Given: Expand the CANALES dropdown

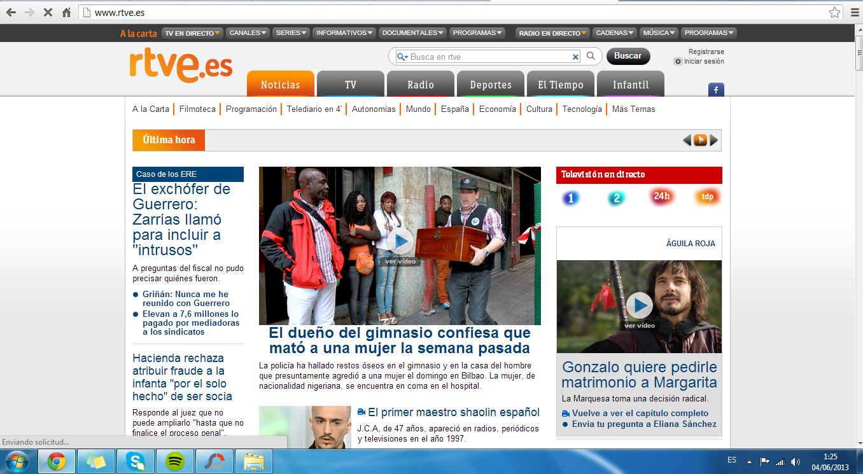Looking at the screenshot, I should (248, 32).
